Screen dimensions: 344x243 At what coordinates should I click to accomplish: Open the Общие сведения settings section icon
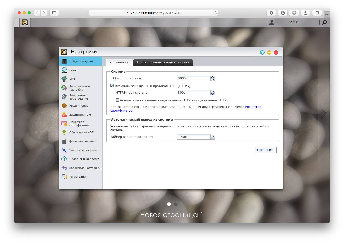[x=64, y=61]
